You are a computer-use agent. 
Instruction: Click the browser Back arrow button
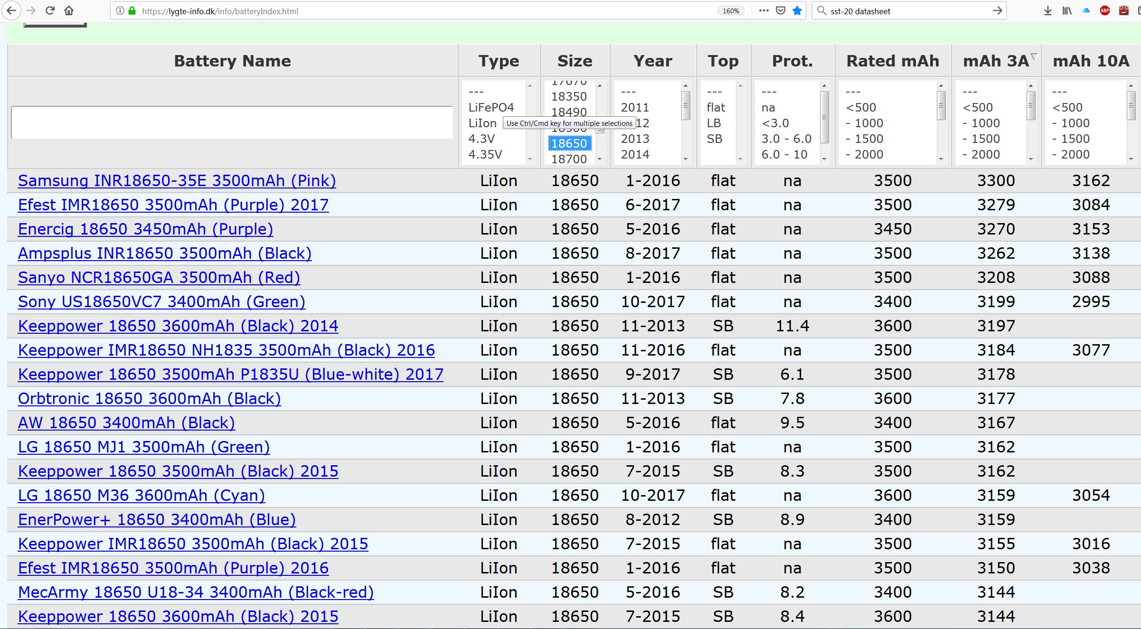(x=11, y=10)
